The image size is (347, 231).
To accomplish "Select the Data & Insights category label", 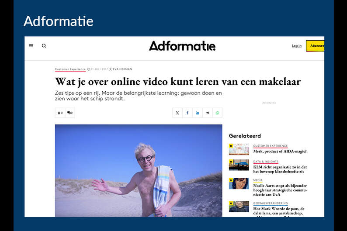I will tap(265, 162).
